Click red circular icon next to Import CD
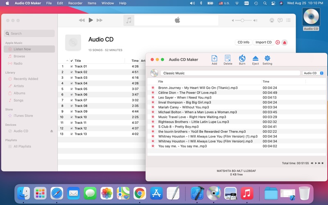This screenshot has width=328, height=205. pyautogui.click(x=278, y=42)
